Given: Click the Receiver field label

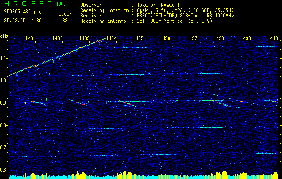Looking at the screenshot, I should tap(91, 16).
